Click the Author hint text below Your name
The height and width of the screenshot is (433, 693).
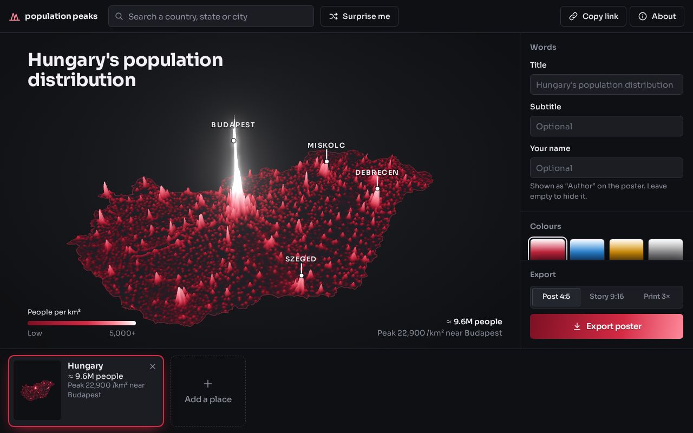(598, 191)
